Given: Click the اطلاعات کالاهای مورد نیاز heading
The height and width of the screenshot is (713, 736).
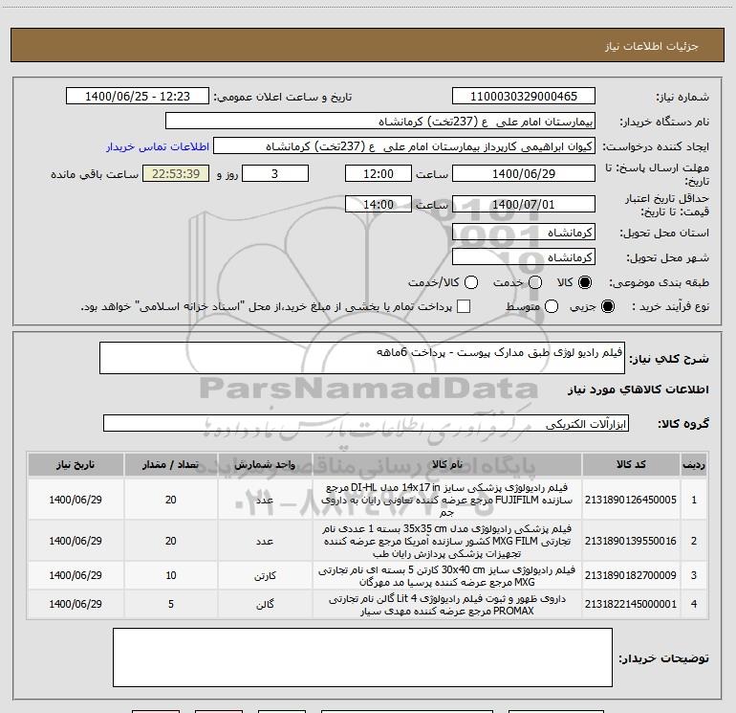Looking at the screenshot, I should click(x=638, y=390).
